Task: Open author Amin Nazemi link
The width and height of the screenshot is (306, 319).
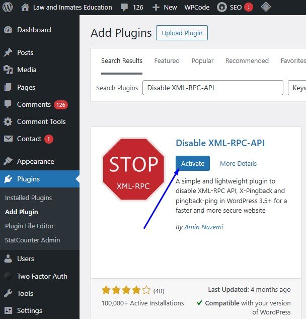Action: pyautogui.click(x=204, y=227)
